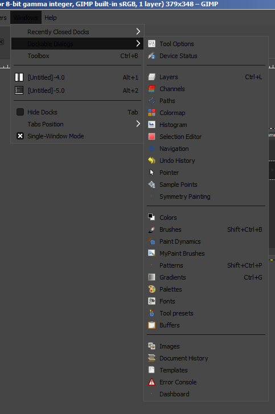Screen dimensions: 275x414
Task: Expand the Tabs Position submenu
Action: [77, 124]
